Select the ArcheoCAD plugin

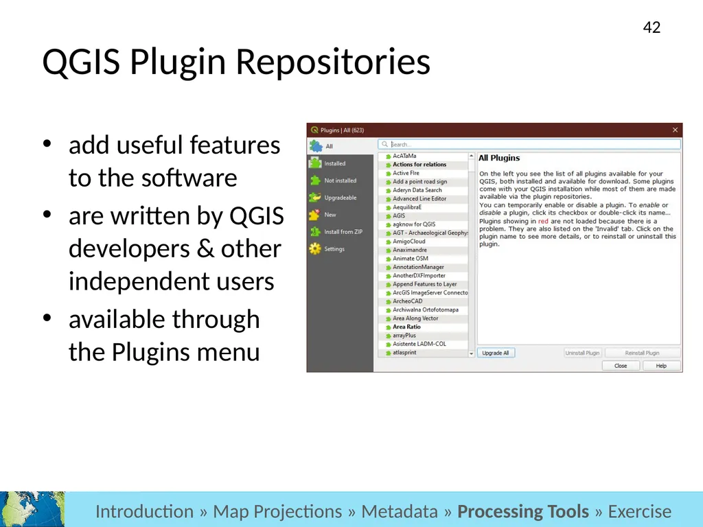[x=423, y=301]
